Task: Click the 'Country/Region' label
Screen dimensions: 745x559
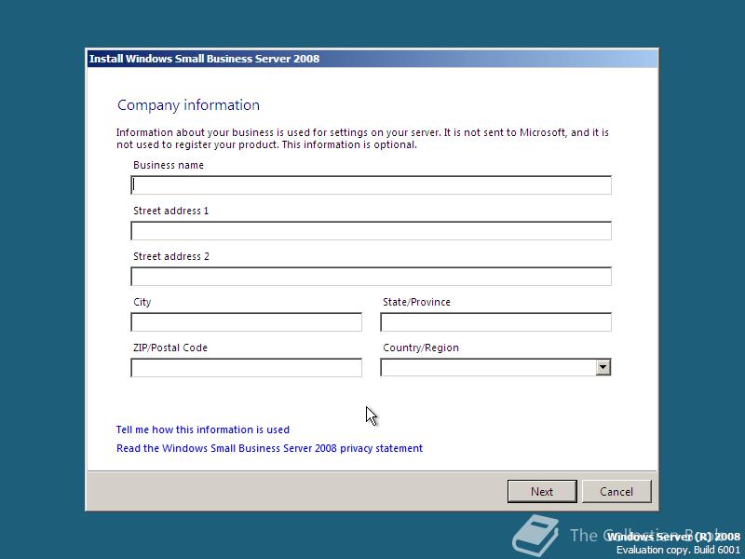Action: tap(421, 348)
